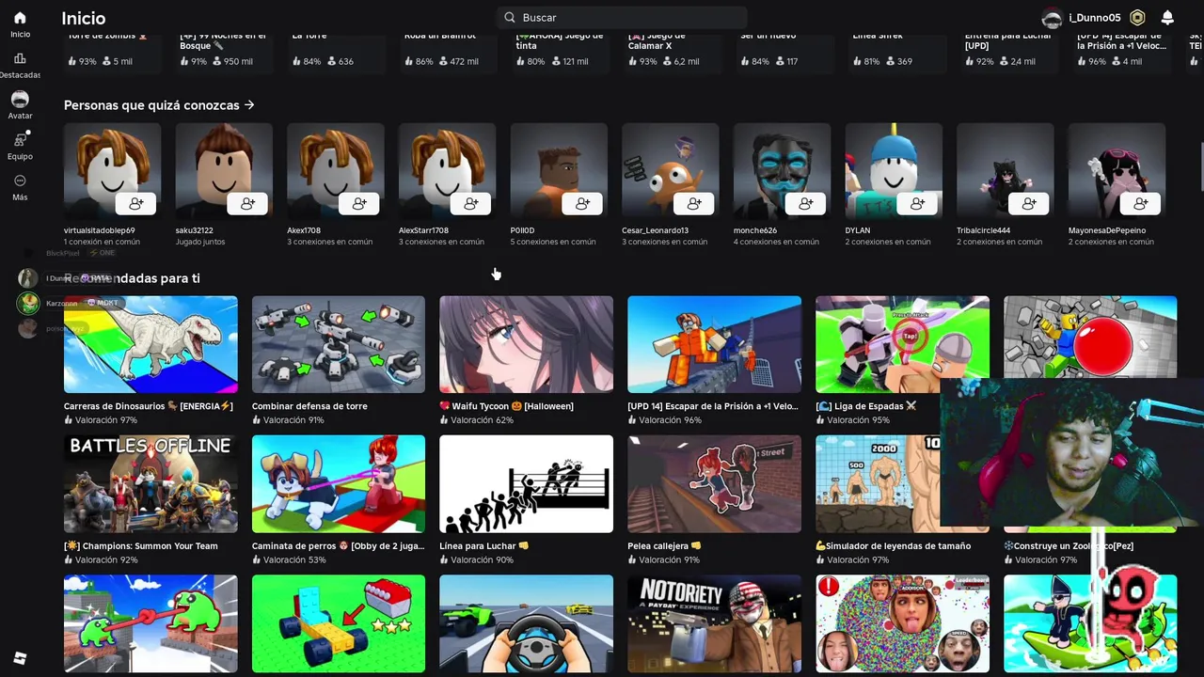Add saku32122 as a connection
The height and width of the screenshot is (677, 1204).
point(247,203)
